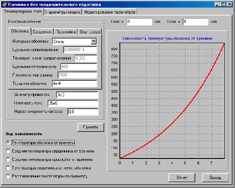Switch to the Сердечник inner tab

coord(42,32)
